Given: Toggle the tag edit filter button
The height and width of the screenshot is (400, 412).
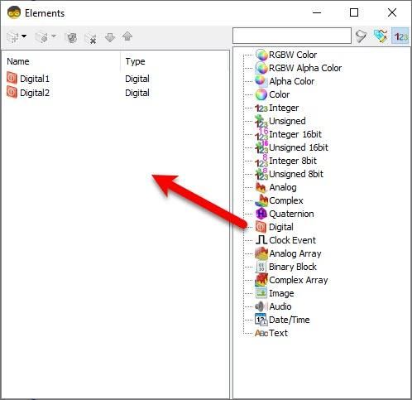Looking at the screenshot, I should (x=381, y=36).
